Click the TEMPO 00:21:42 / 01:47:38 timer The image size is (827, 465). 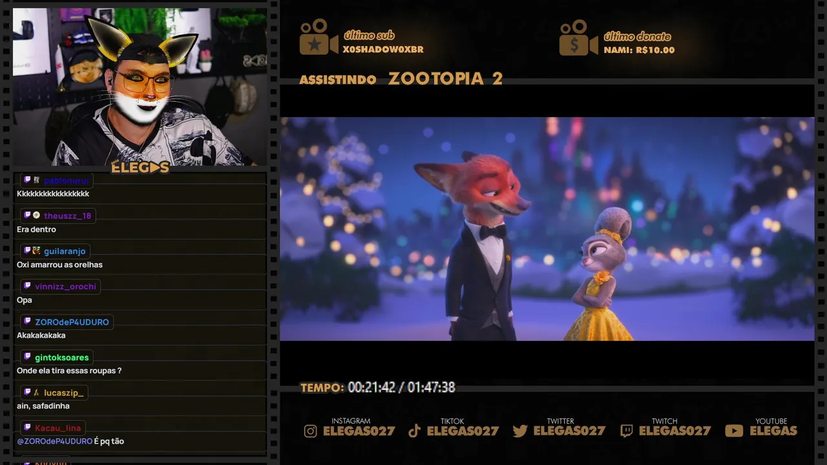tap(378, 387)
